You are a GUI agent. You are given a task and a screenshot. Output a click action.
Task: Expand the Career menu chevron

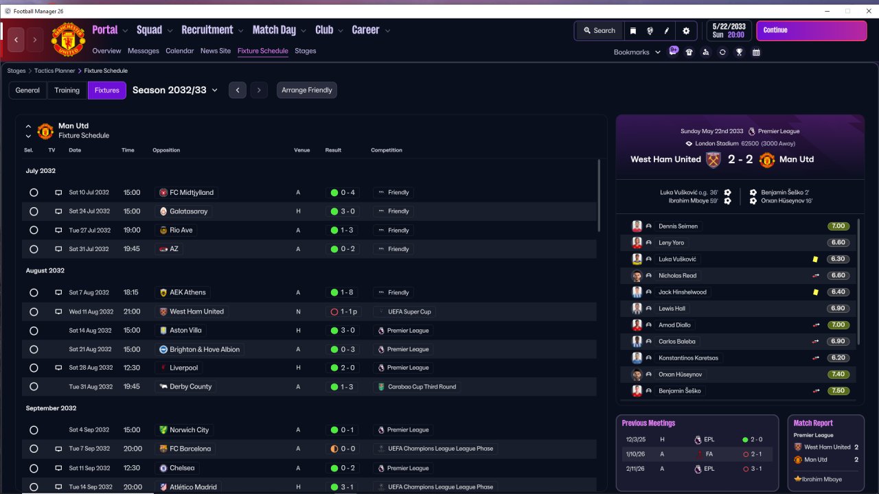pyautogui.click(x=387, y=31)
